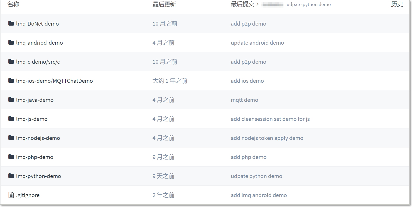Click the 最后更新 column header
Viewport: 412px width, 207px height.
[164, 4]
